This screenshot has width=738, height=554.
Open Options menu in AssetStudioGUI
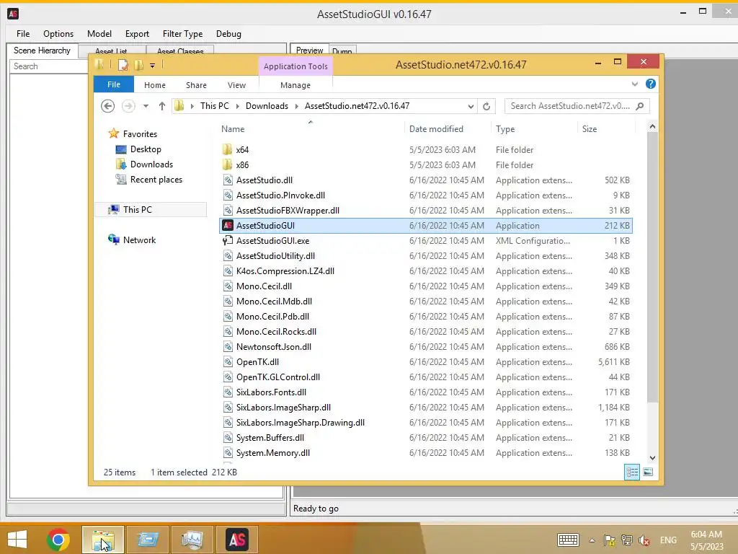58,34
